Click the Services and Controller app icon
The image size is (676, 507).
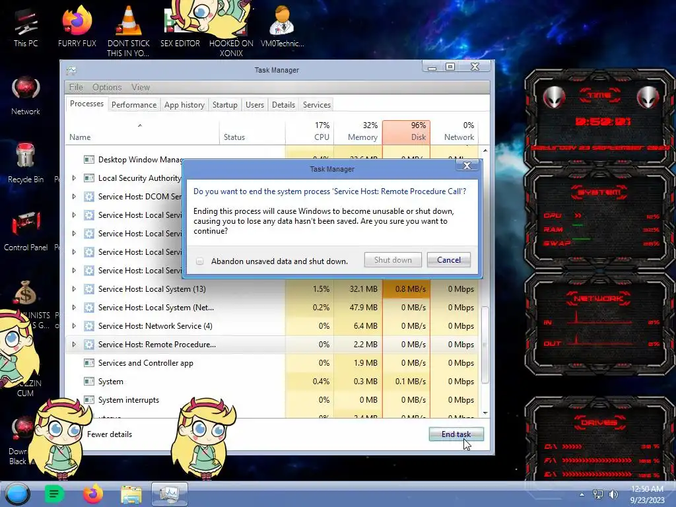coord(89,363)
